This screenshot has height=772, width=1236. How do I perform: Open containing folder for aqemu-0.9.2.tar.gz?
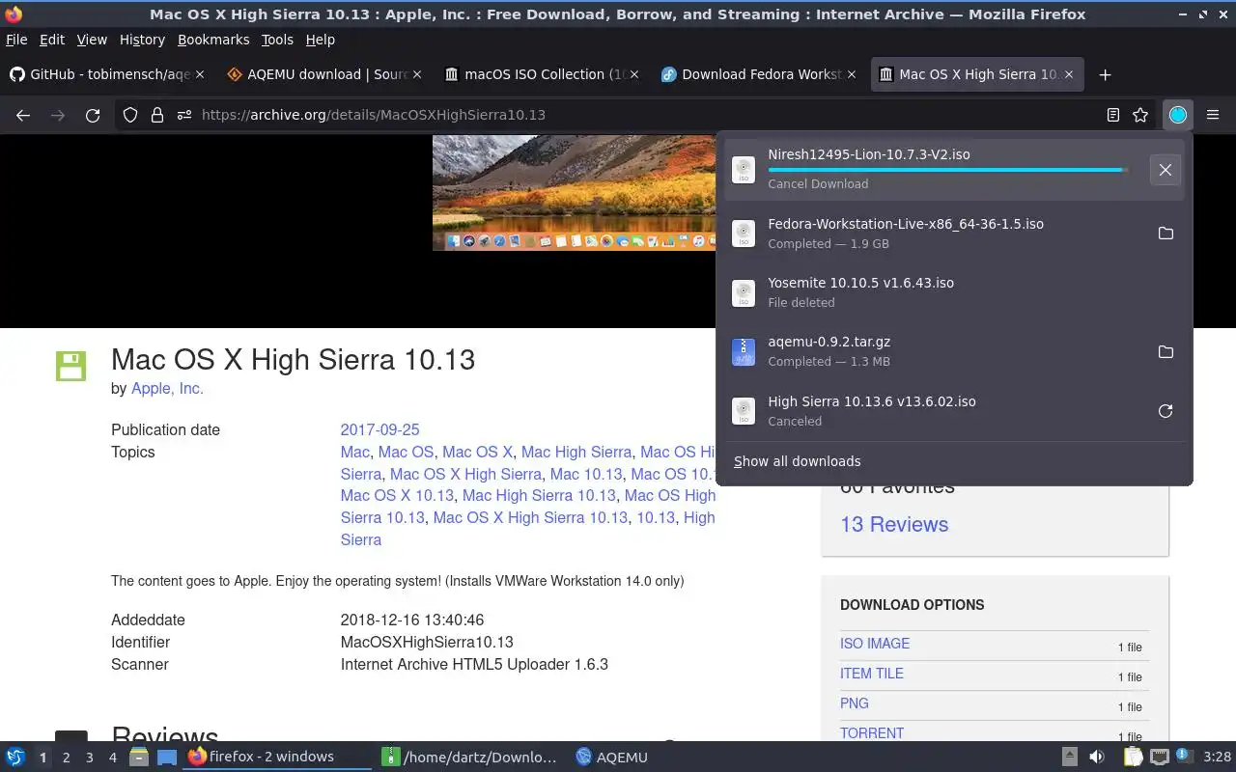click(1166, 352)
